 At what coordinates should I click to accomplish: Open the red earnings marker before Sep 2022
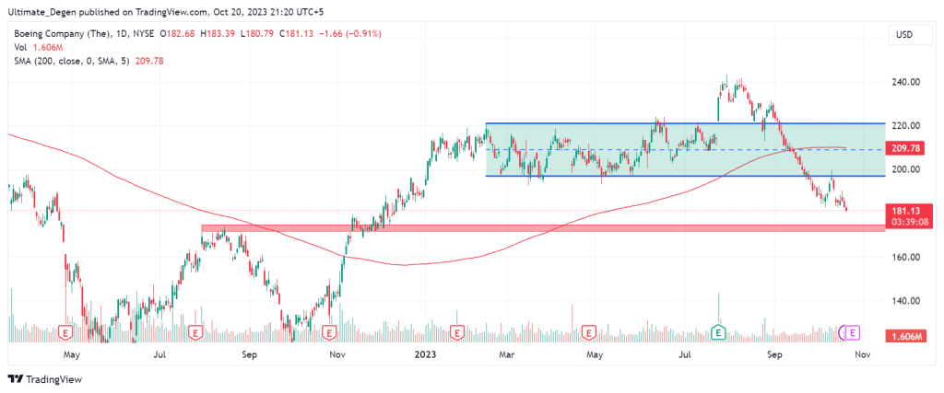coord(195,331)
